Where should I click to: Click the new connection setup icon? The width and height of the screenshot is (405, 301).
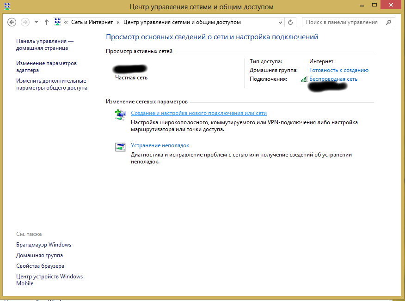point(120,115)
